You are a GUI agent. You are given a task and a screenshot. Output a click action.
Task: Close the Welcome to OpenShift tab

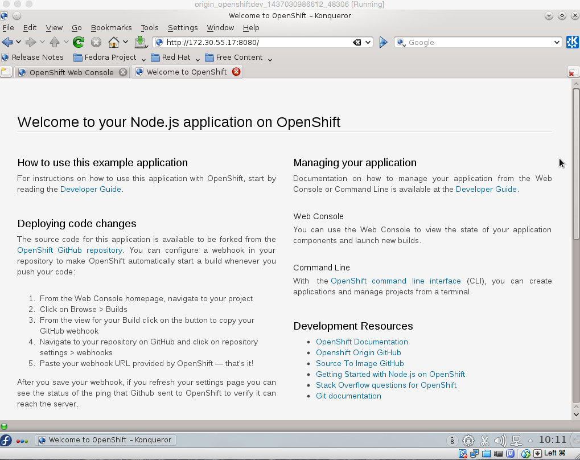pos(236,72)
